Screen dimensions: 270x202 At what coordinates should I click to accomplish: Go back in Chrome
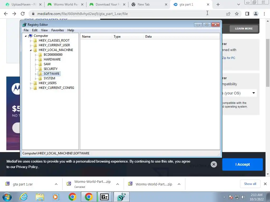click(x=6, y=14)
